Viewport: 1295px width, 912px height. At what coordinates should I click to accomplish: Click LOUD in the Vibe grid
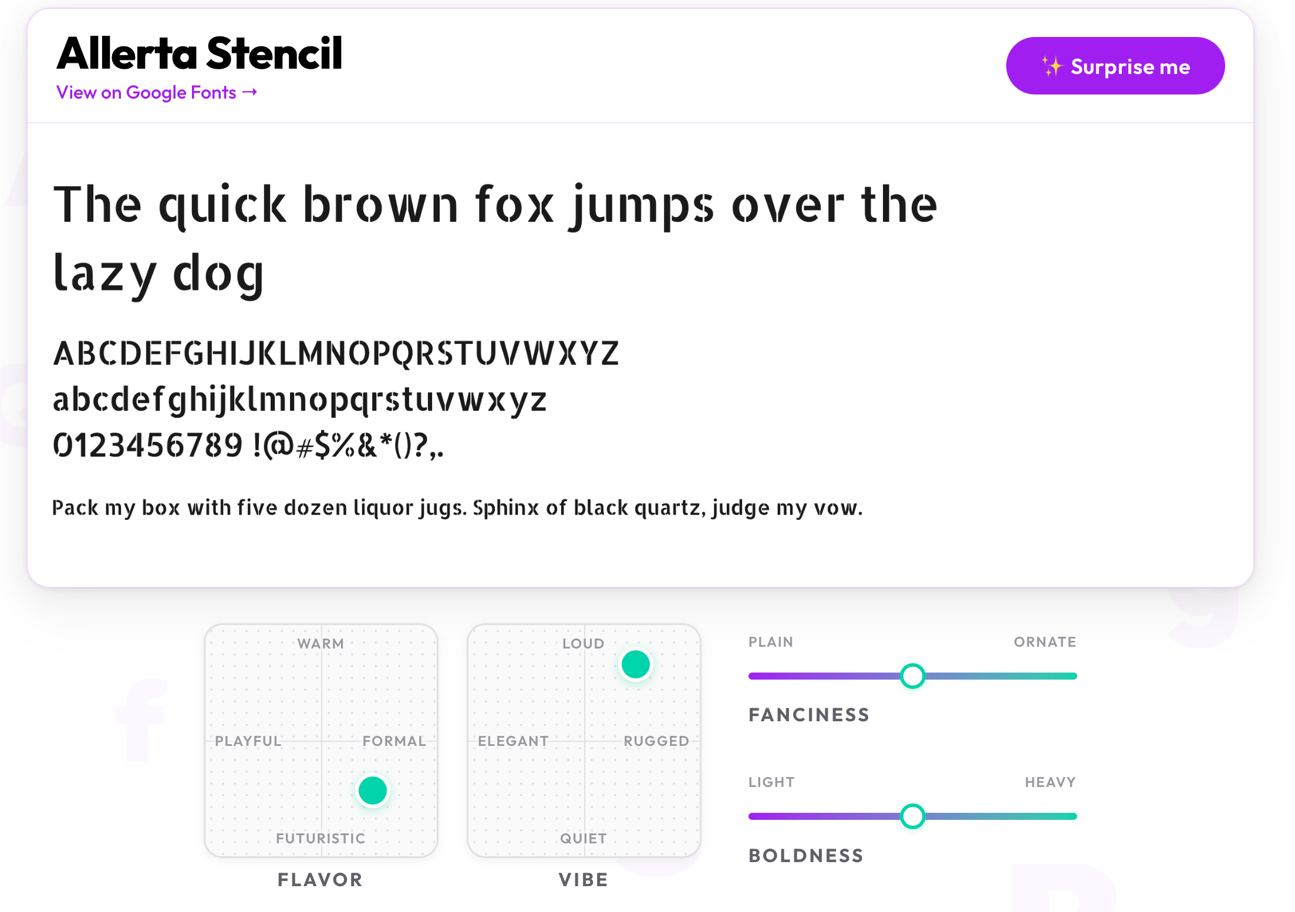(583, 644)
